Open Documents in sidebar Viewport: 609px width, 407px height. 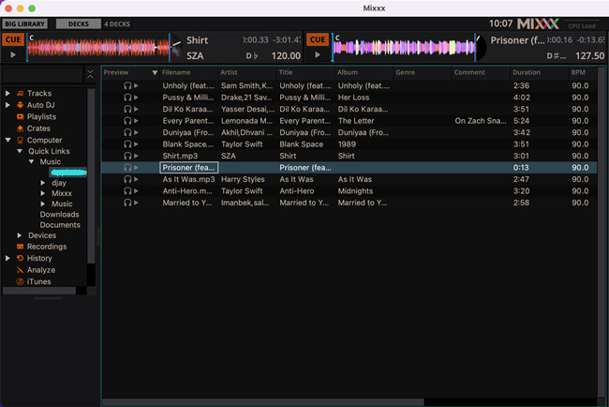[60, 225]
